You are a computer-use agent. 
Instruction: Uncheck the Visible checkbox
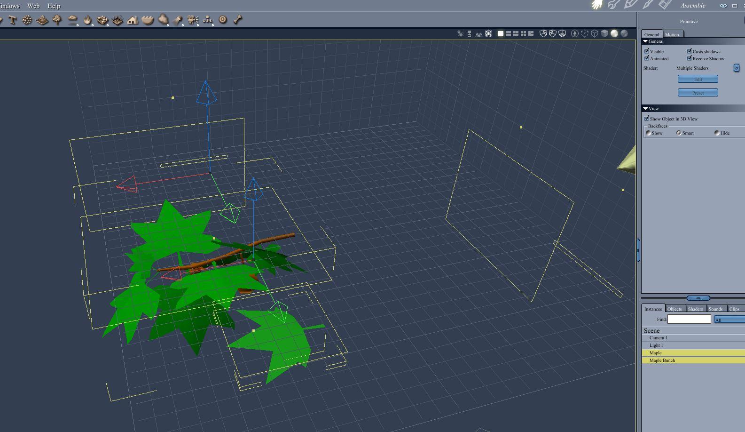647,51
